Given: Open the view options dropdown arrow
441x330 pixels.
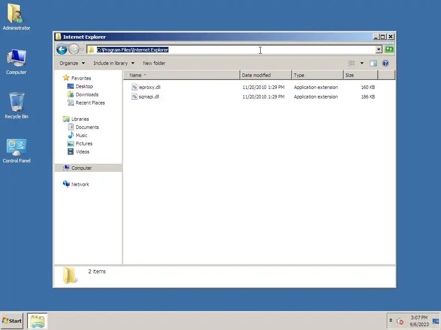Looking at the screenshot, I should pos(362,63).
